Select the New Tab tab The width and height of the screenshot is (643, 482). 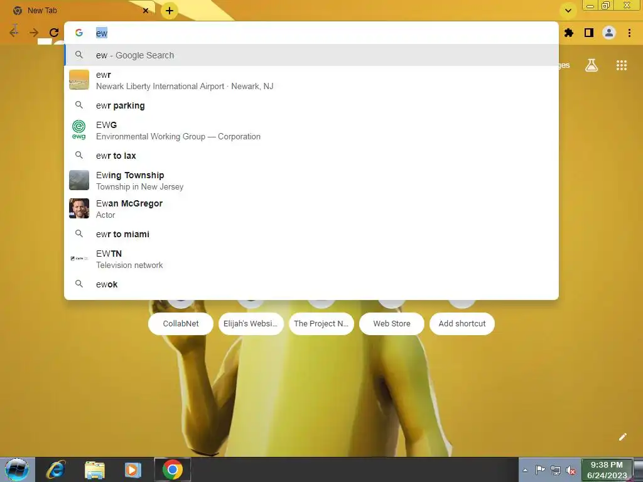[78, 11]
